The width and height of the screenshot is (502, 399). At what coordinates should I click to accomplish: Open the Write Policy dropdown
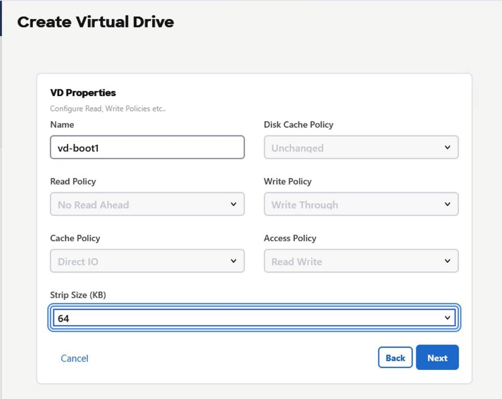coord(361,204)
